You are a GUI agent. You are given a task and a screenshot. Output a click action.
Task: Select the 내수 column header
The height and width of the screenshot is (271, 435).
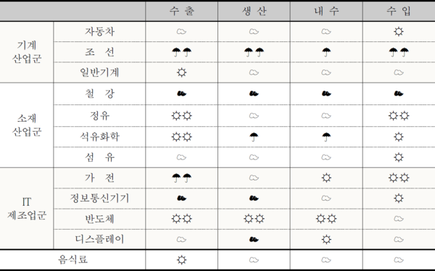click(x=326, y=11)
